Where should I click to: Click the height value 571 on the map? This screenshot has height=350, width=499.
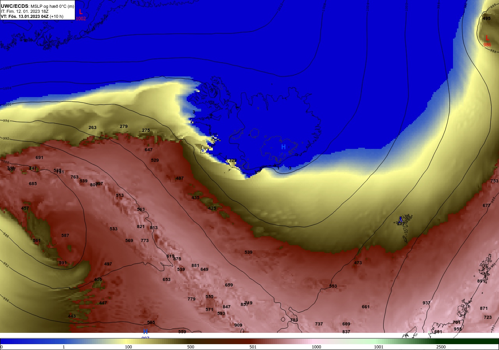209,310
